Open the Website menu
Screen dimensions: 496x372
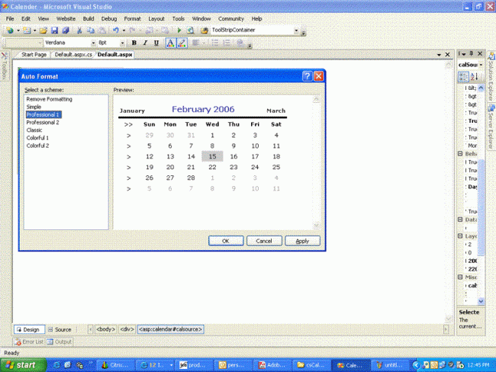66,18
